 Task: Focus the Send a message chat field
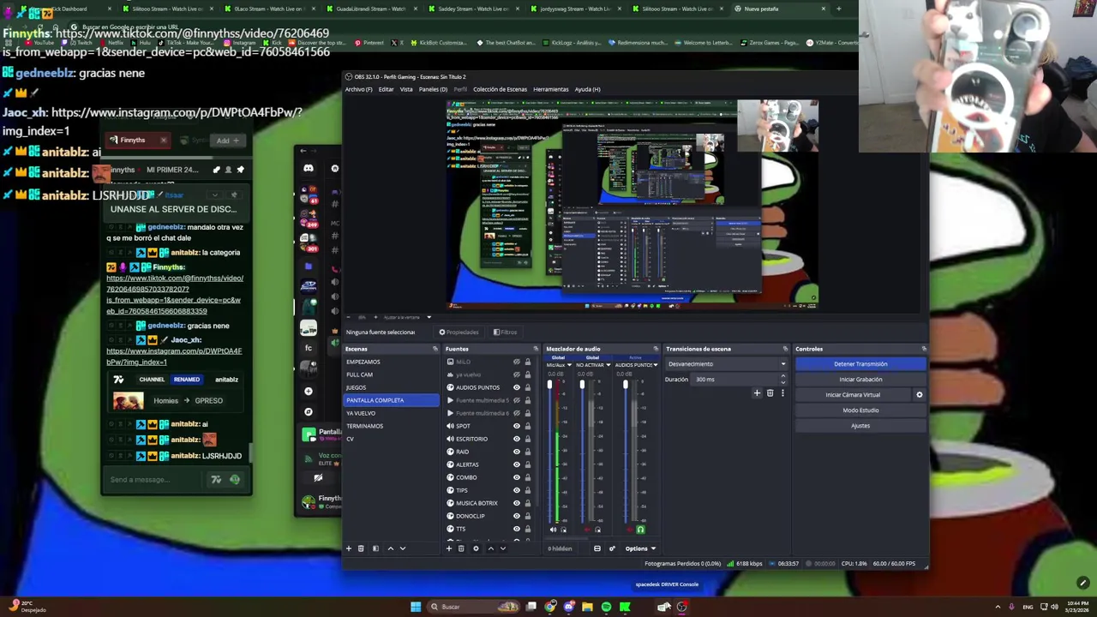[154, 480]
